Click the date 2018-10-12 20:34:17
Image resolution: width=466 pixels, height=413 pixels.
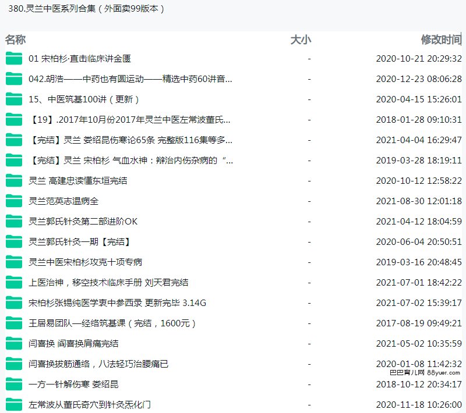419,384
